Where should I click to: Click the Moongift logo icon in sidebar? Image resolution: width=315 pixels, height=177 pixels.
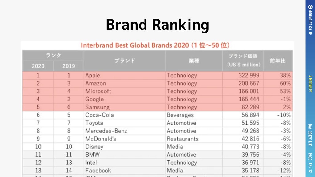tap(310, 7)
